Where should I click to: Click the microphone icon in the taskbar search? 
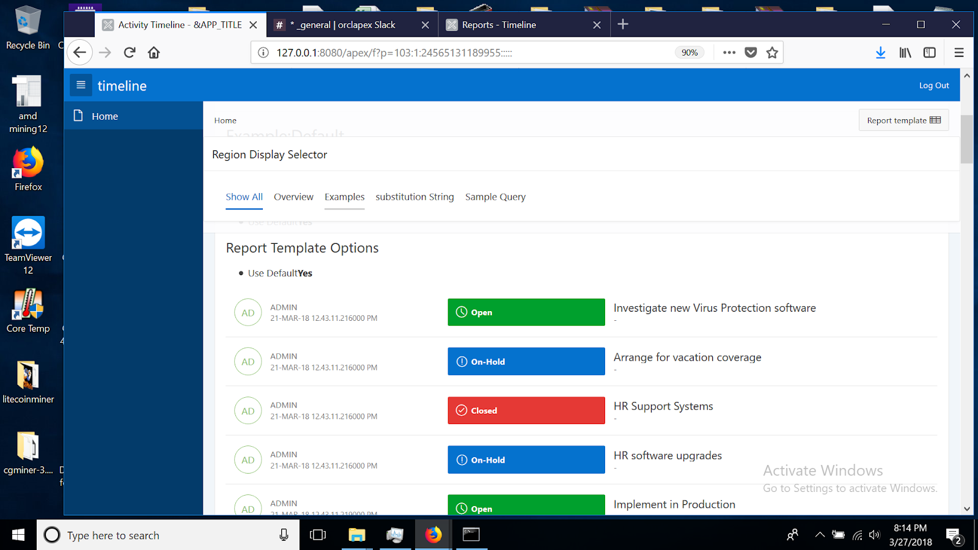tap(283, 535)
